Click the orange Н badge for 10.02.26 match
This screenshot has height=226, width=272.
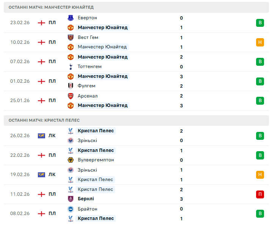(260, 42)
